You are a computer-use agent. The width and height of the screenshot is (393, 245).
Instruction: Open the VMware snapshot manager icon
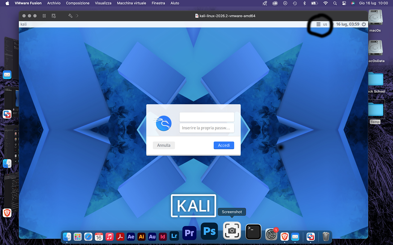(54, 16)
